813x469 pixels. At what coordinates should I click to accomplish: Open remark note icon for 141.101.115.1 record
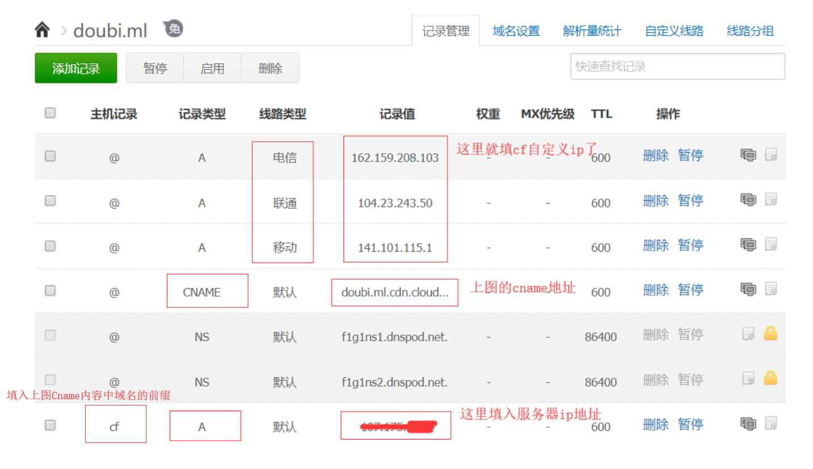coord(770,244)
